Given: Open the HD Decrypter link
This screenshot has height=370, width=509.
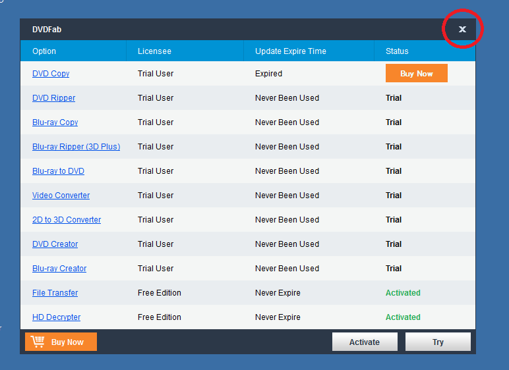Looking at the screenshot, I should tap(57, 317).
